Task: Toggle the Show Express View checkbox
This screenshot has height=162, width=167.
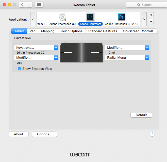Action: [x=20, y=69]
